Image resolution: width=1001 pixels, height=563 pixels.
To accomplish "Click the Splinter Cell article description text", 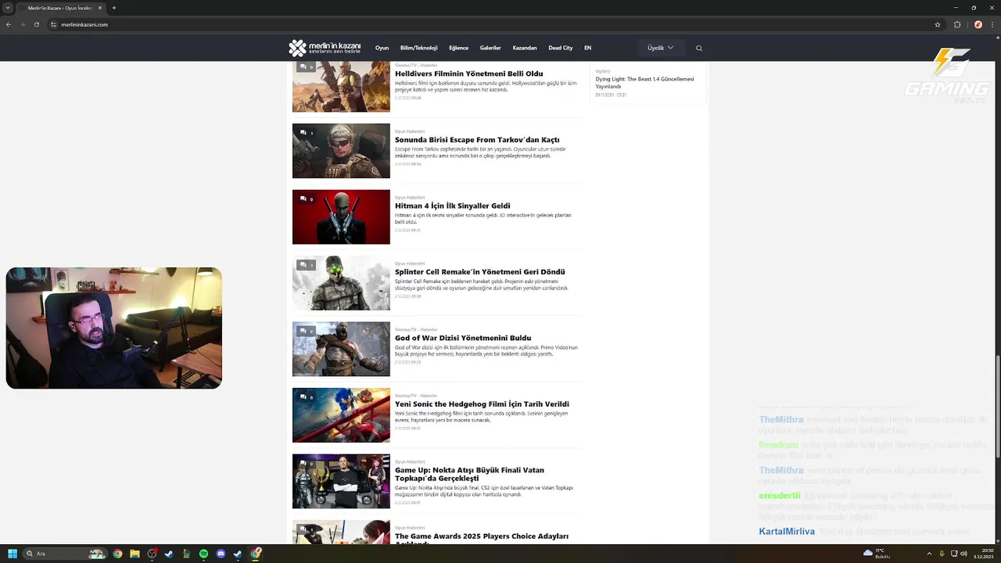I will (482, 285).
